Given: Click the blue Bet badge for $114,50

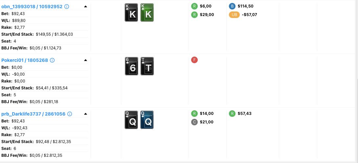Looking at the screenshot, I should 232,6.
